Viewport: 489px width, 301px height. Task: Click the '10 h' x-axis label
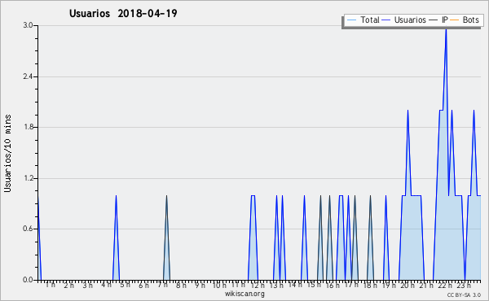tap(219, 285)
